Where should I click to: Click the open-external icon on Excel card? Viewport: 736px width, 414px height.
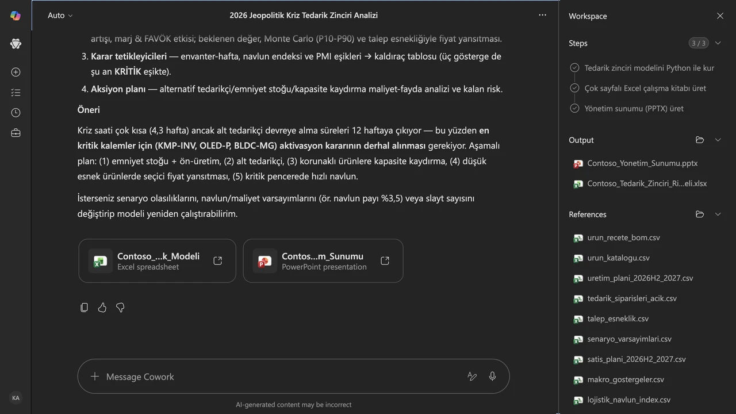[x=218, y=260]
